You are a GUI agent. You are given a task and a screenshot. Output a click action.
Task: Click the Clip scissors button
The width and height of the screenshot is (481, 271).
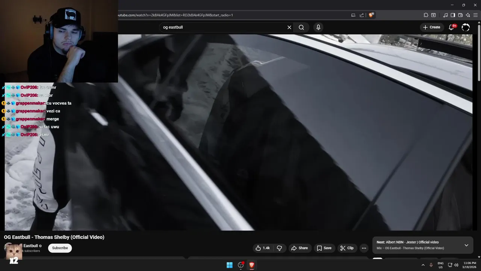click(347, 248)
